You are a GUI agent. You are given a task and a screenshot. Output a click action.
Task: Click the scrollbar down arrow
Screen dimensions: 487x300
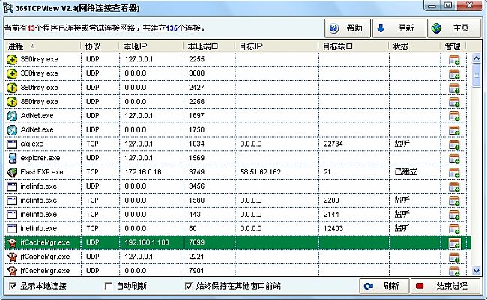[476, 271]
